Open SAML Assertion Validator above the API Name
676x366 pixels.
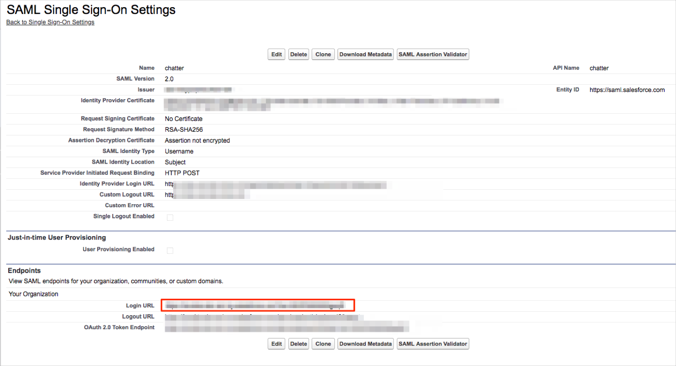[433, 54]
